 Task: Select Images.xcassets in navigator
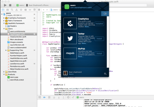[x=16, y=42]
